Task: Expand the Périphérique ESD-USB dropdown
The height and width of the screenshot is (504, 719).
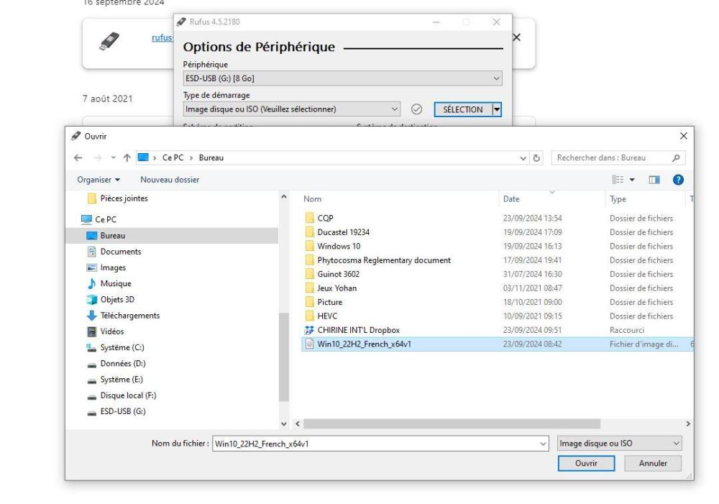Action: (x=495, y=78)
